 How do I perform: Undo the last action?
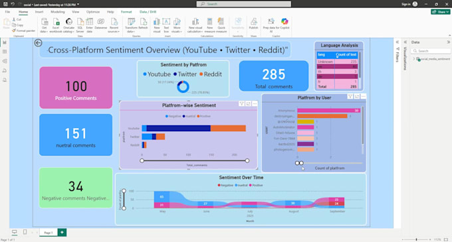(x=13, y=4)
